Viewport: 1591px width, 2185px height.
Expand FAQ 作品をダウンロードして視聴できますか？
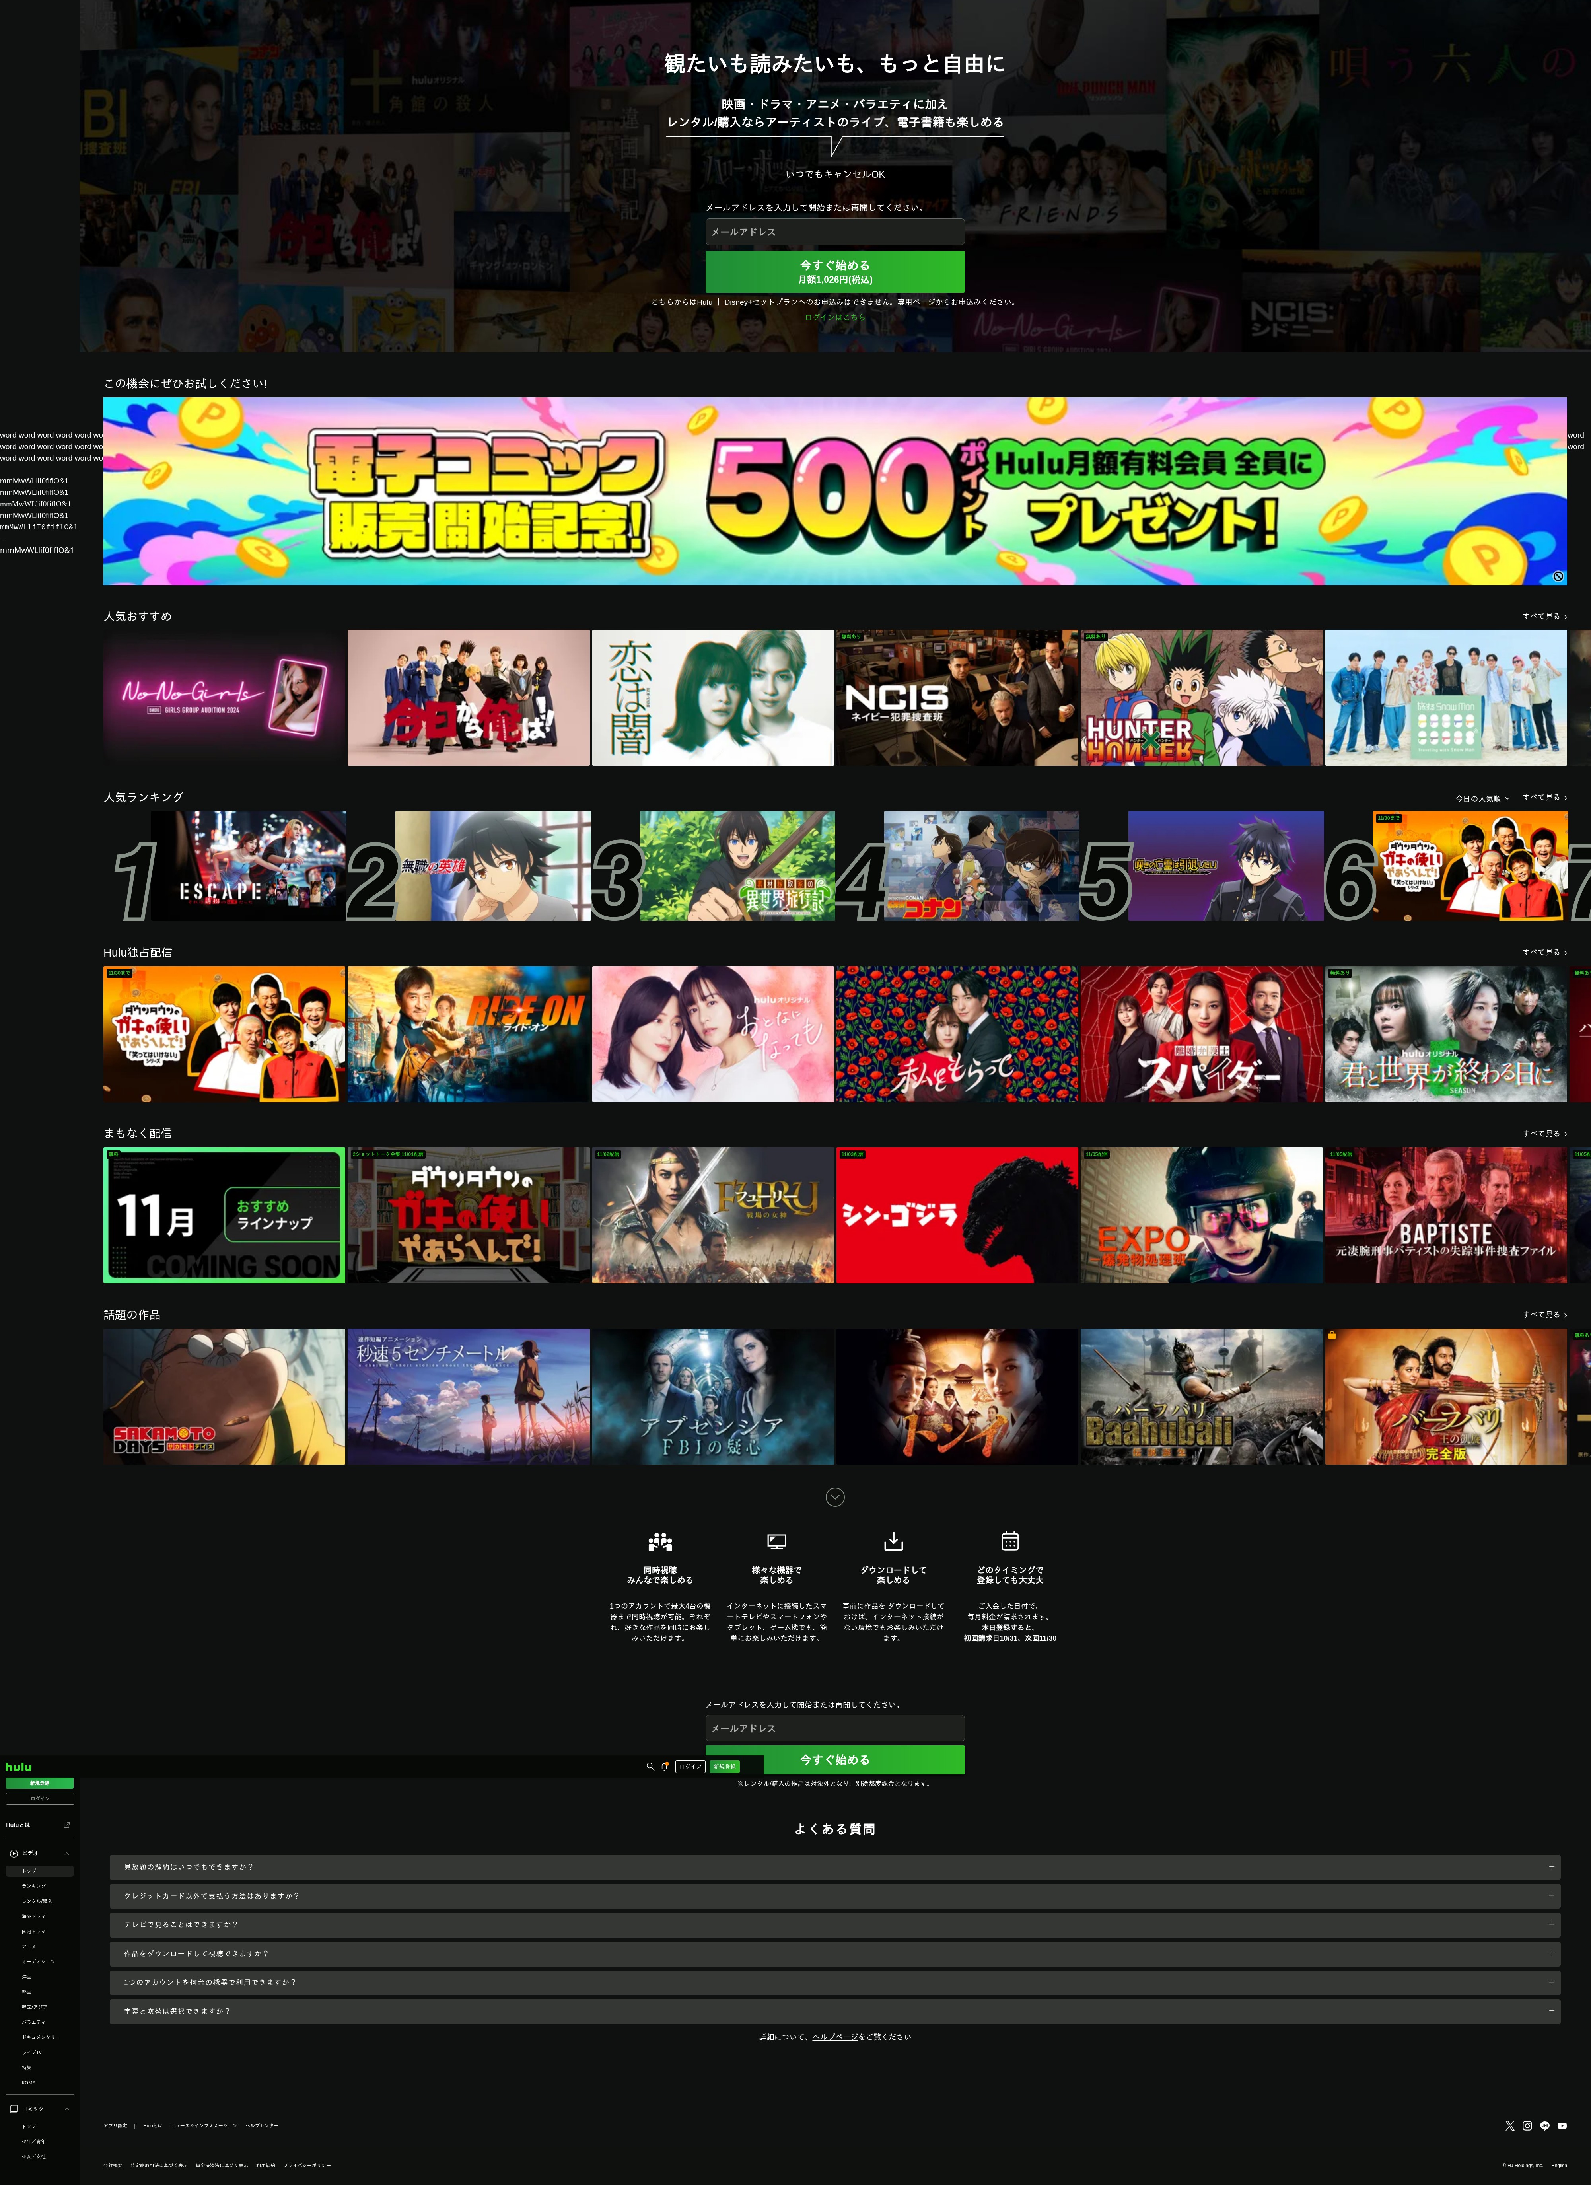point(835,1954)
